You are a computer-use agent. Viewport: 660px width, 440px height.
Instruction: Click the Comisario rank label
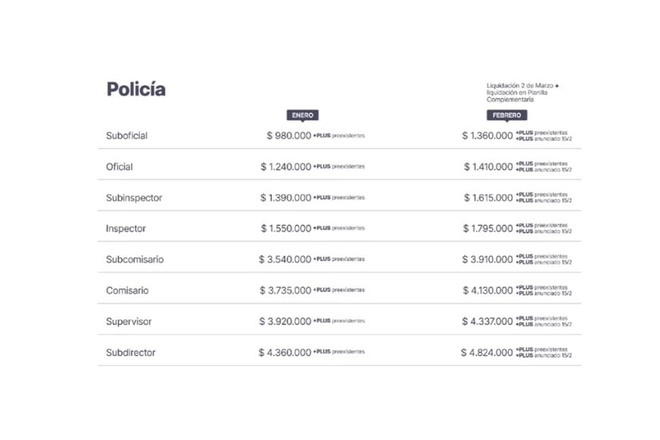tap(127, 291)
